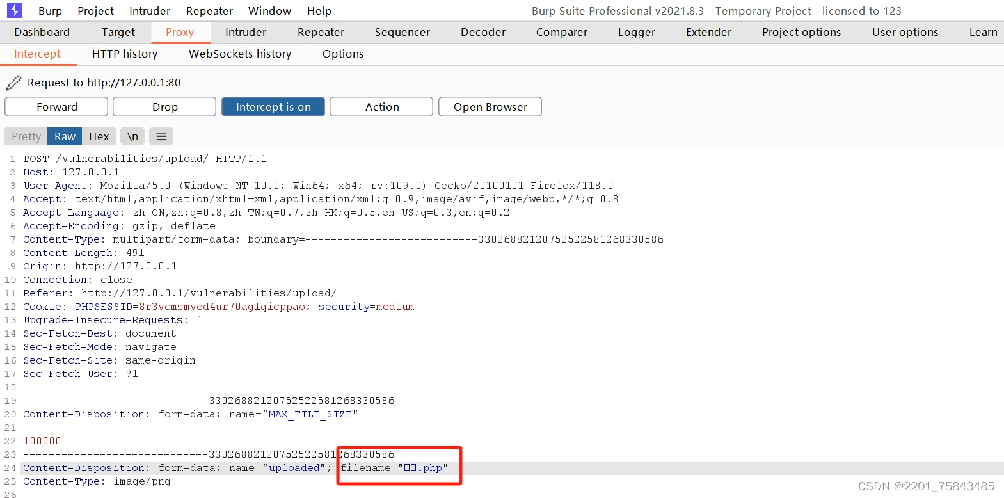Click the filename .php value
Viewport: 1004px width, 498px height.
pyautogui.click(x=422, y=468)
